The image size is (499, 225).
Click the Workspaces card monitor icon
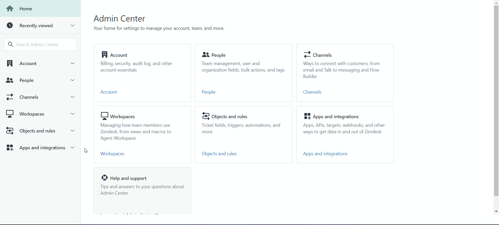[104, 116]
